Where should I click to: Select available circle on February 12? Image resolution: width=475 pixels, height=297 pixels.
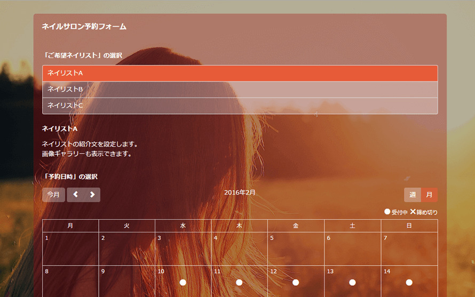point(296,282)
